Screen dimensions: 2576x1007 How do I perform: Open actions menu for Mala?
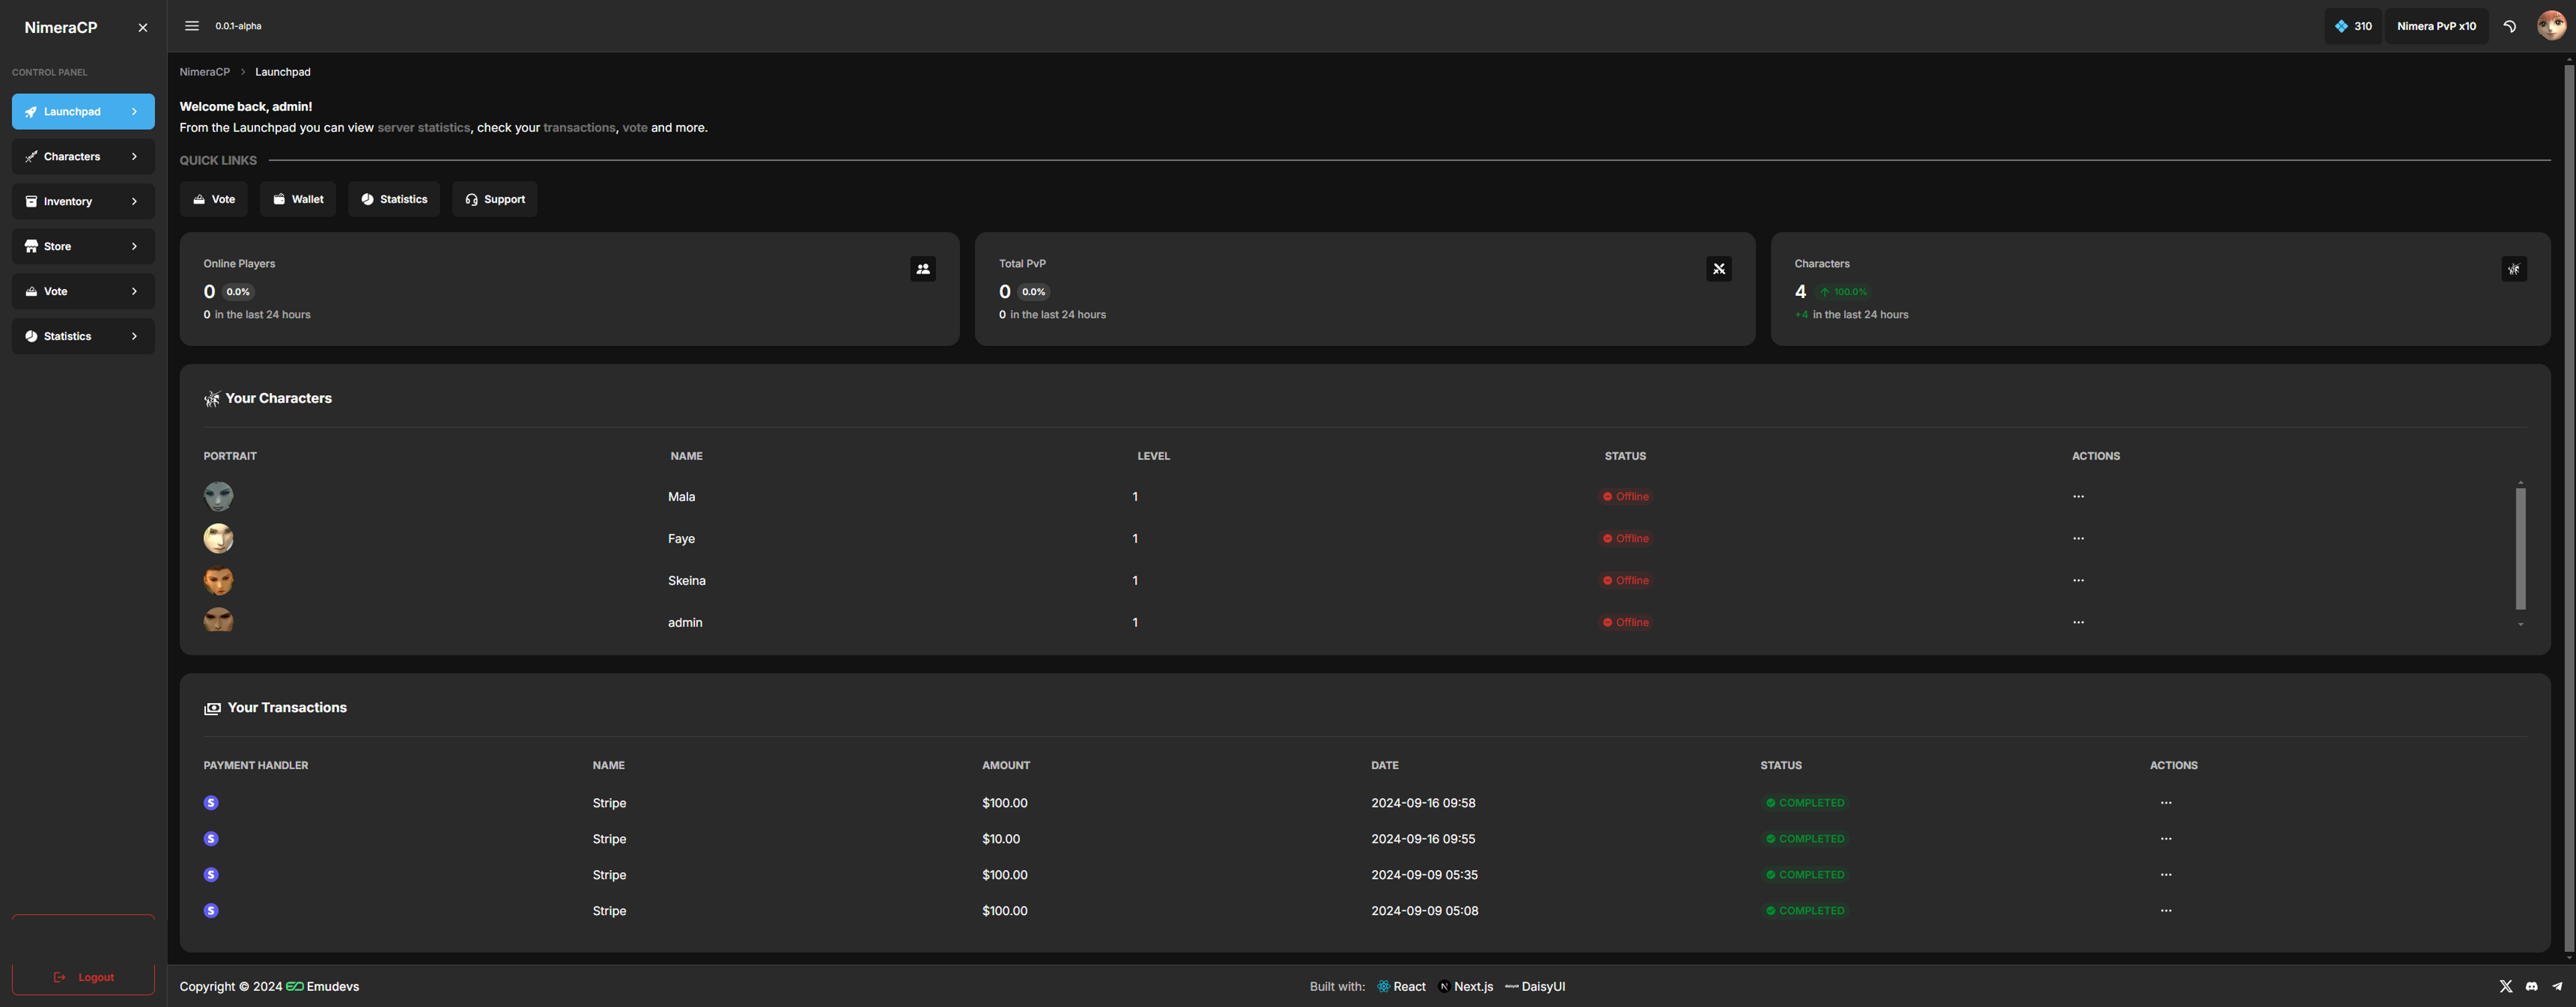[2078, 496]
